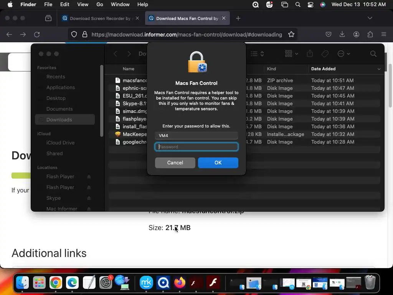The height and width of the screenshot is (295, 393).
Task: Sort Finder list by Name column
Action: tap(128, 69)
